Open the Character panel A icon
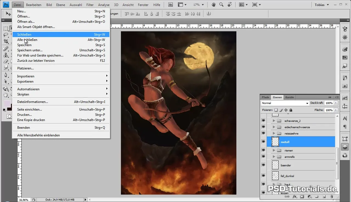This screenshot has height=202, width=351. pyautogui.click(x=345, y=118)
